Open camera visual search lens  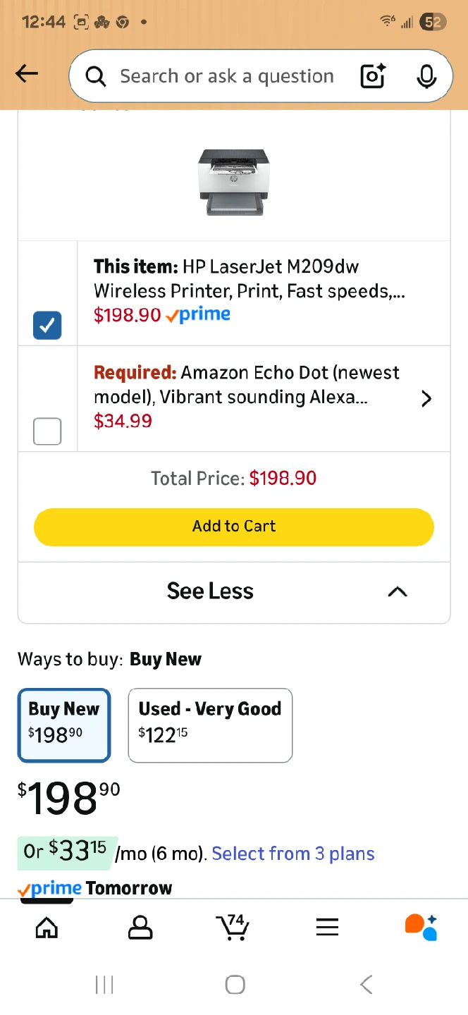click(x=373, y=76)
